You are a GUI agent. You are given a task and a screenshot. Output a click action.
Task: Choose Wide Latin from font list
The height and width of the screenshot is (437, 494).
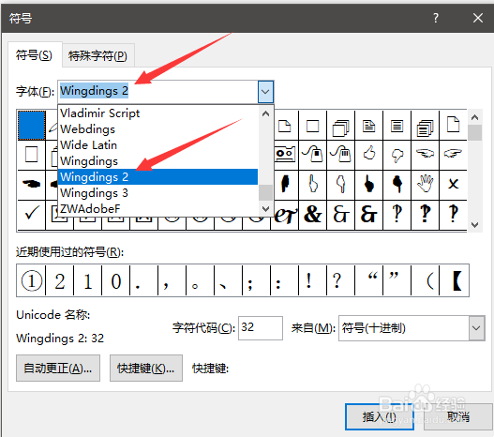(157, 145)
